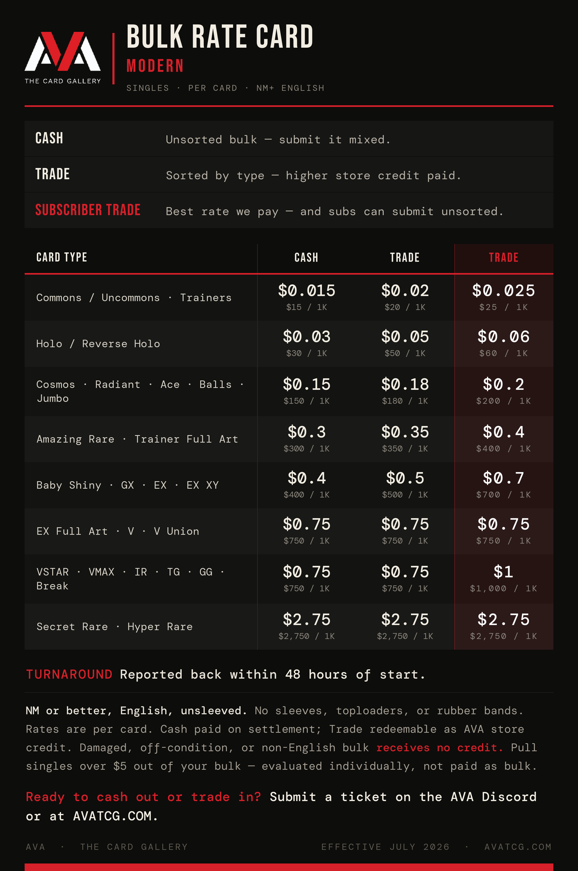Click the red MODERN subtitle
Viewport: 578px width, 871px height.
click(155, 66)
